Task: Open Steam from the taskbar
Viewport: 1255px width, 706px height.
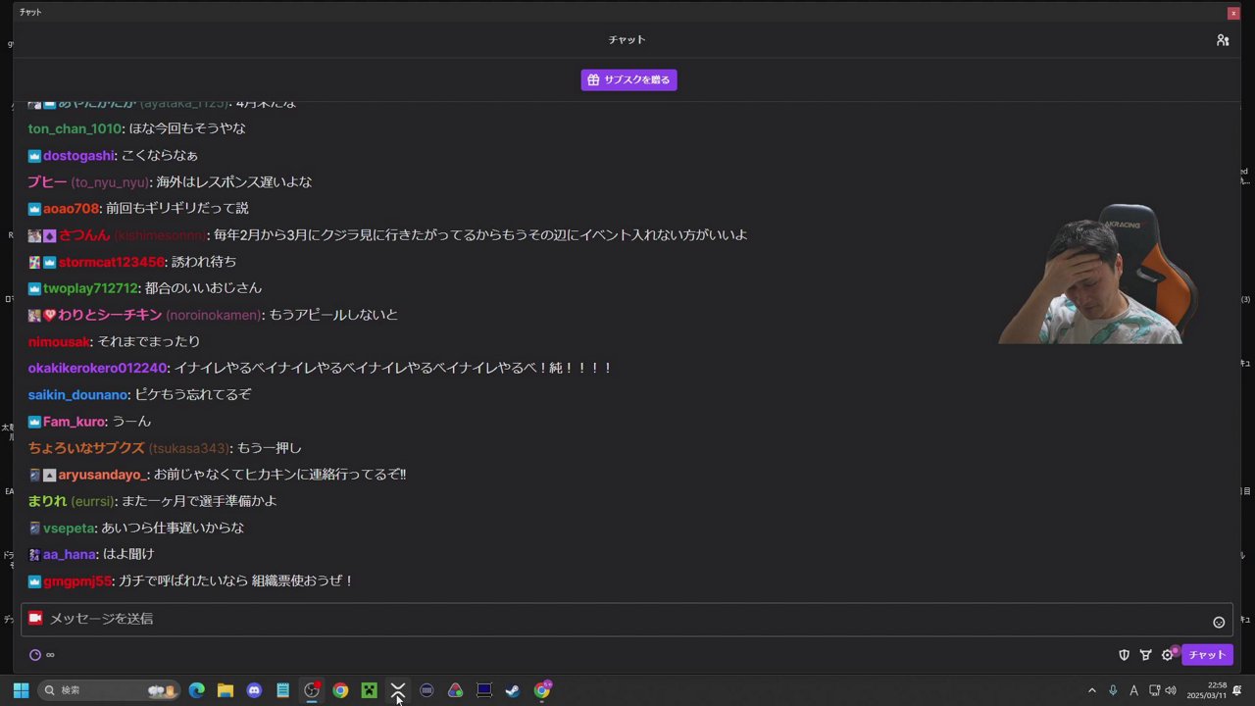Action: pyautogui.click(x=512, y=690)
